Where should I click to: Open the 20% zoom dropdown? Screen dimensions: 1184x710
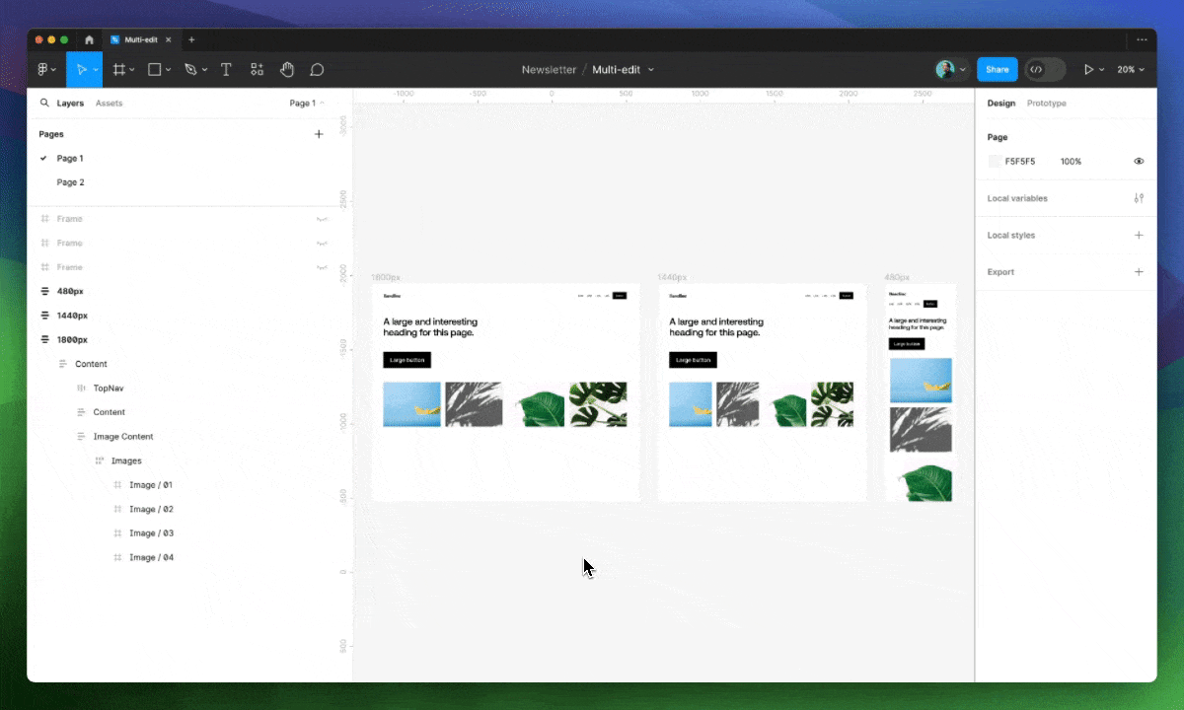click(1131, 70)
